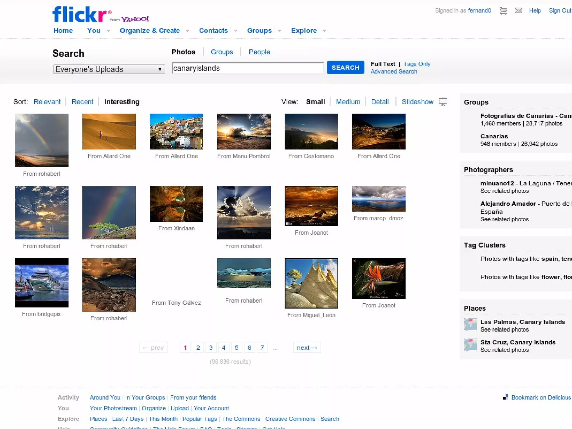Screen dimensions: 572x429
Task: Start the Slideshow view
Action: (418, 102)
